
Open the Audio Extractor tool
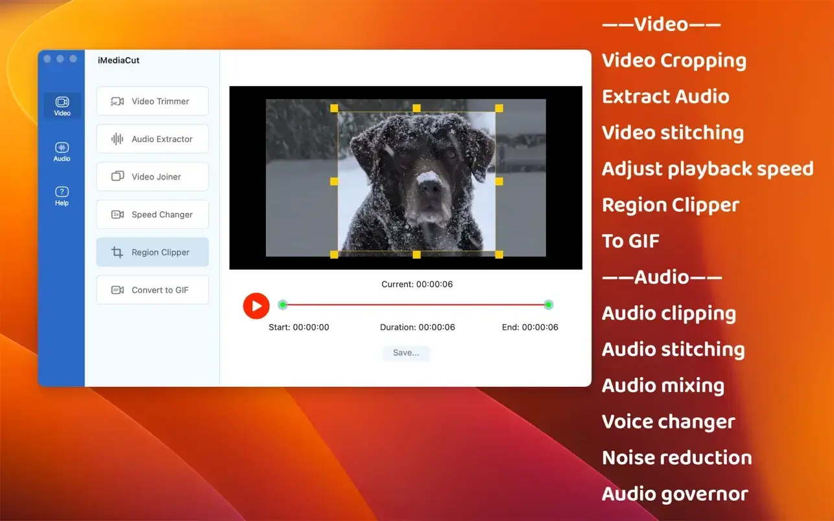152,139
